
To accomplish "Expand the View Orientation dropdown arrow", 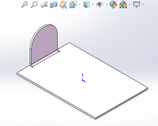I will tap(79, 5).
